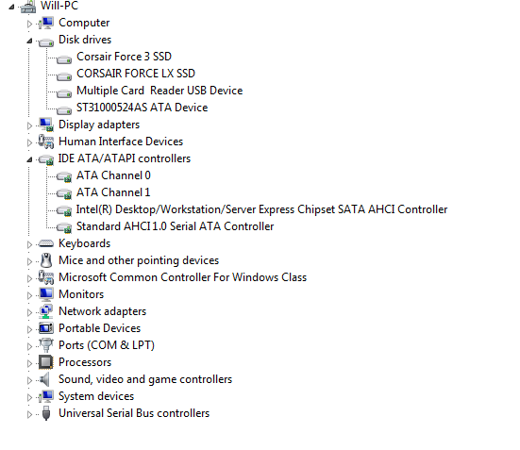520x450 pixels.
Task: Click the Mice and other pointing devices icon
Action: pos(46,260)
